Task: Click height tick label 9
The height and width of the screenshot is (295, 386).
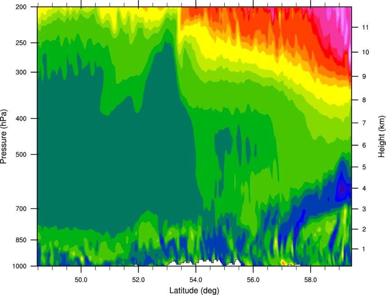Action: [364, 77]
